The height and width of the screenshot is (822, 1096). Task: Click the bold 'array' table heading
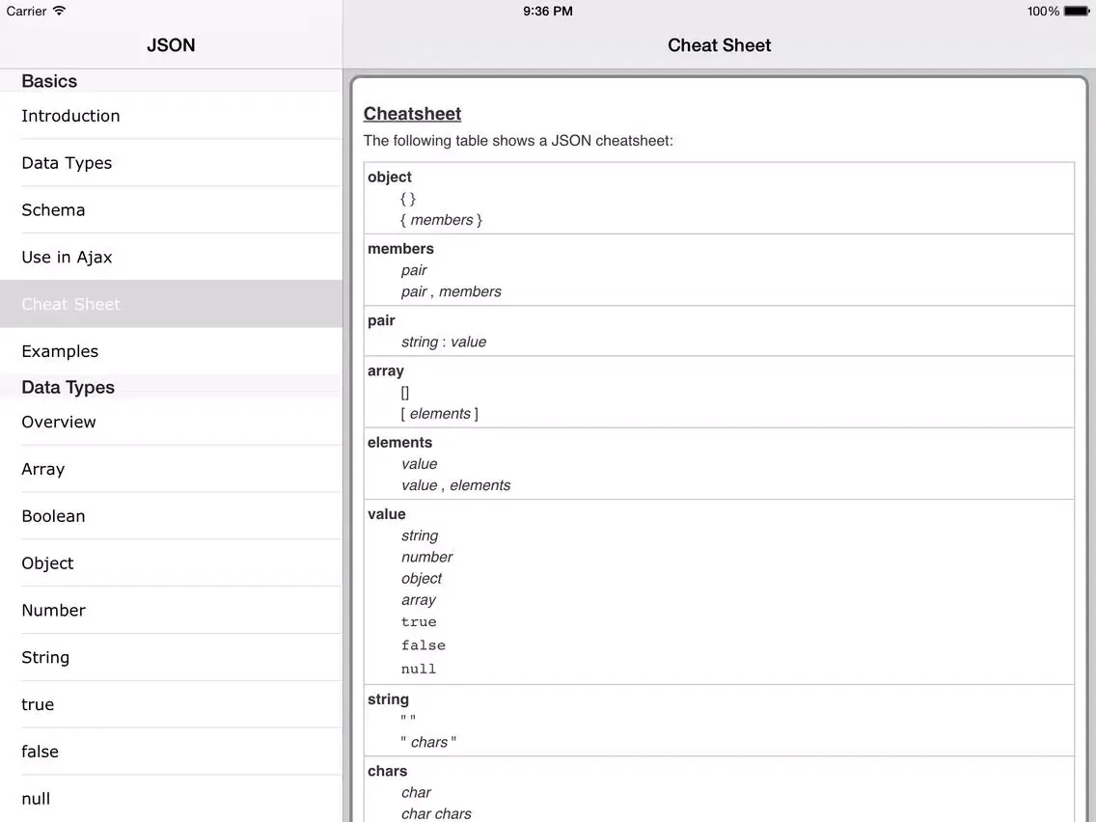click(386, 371)
